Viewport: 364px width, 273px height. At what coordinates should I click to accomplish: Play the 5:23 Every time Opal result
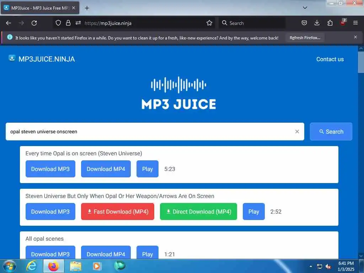click(148, 169)
